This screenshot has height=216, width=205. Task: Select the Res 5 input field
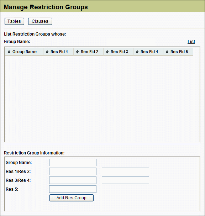pos(73,189)
